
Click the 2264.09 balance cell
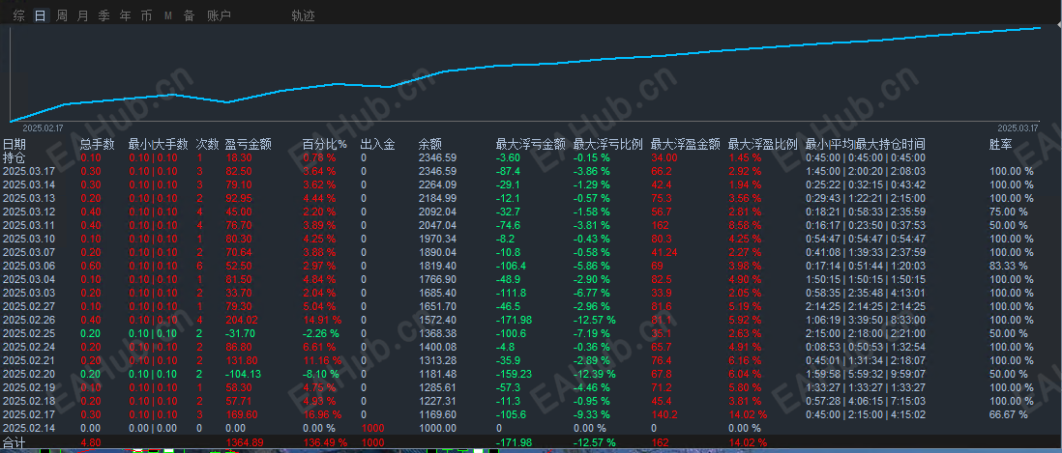(x=437, y=184)
